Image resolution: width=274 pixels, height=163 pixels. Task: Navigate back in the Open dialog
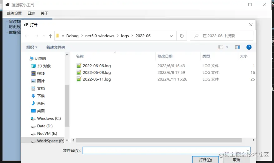[27, 36]
